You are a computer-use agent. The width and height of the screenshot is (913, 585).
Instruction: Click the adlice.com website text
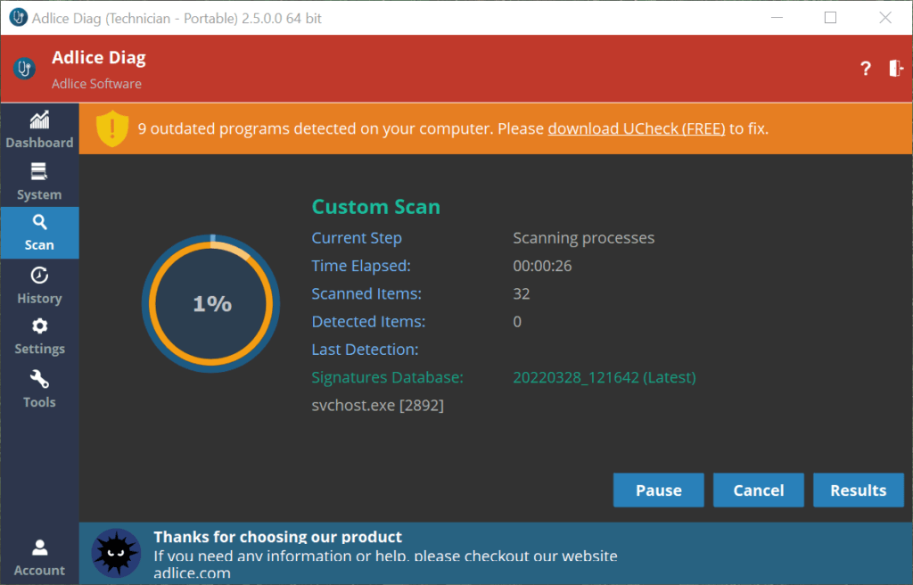[192, 573]
